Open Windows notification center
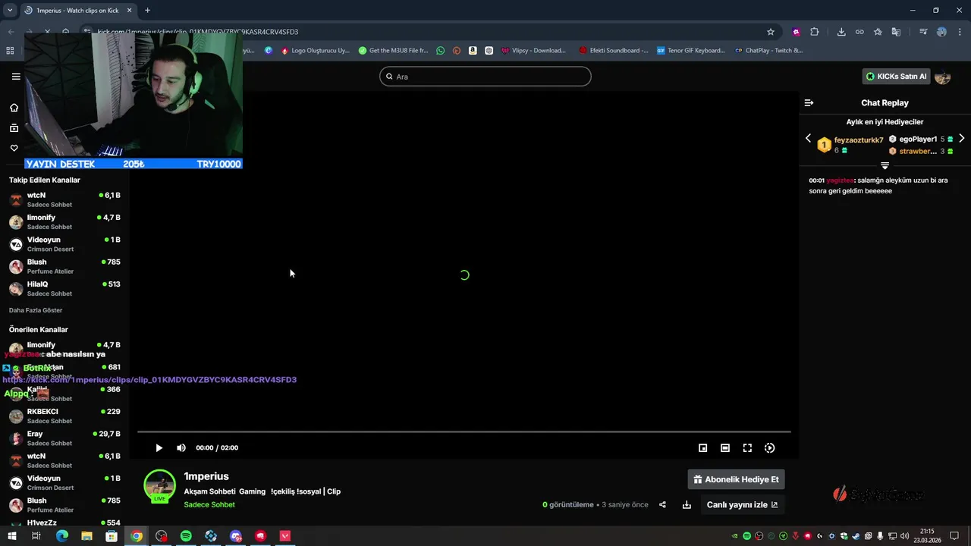Viewport: 971px width, 546px height. pyautogui.click(x=955, y=536)
